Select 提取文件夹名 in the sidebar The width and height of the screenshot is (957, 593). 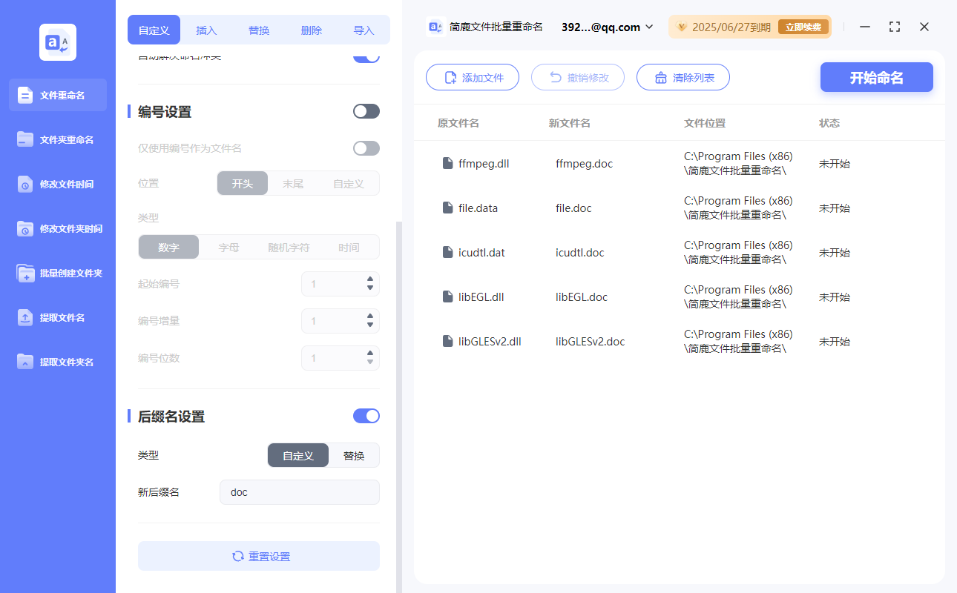(x=57, y=362)
